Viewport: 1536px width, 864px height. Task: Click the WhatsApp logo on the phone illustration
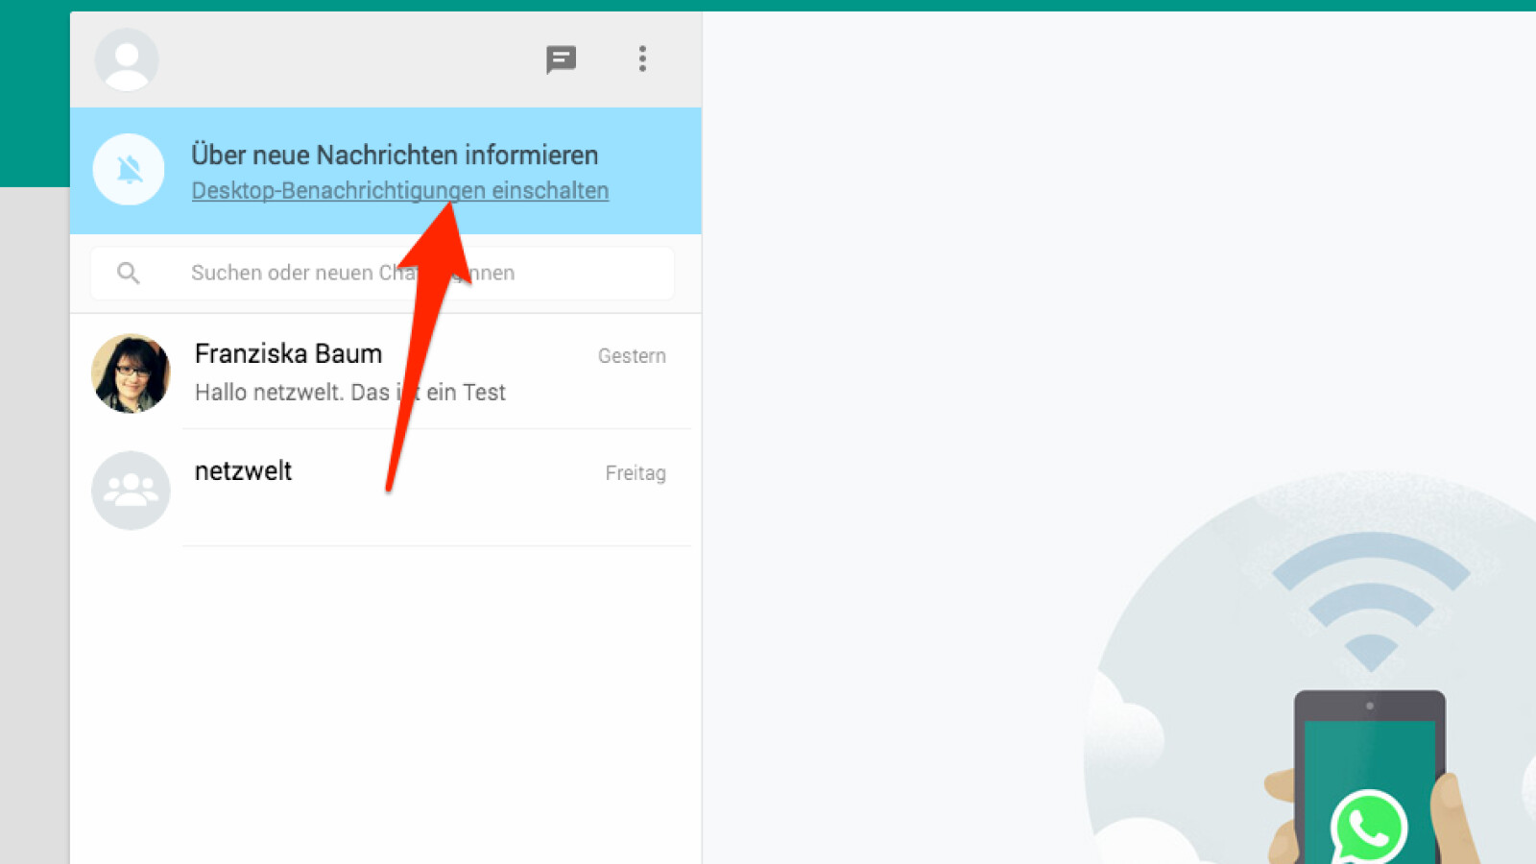pyautogui.click(x=1369, y=828)
